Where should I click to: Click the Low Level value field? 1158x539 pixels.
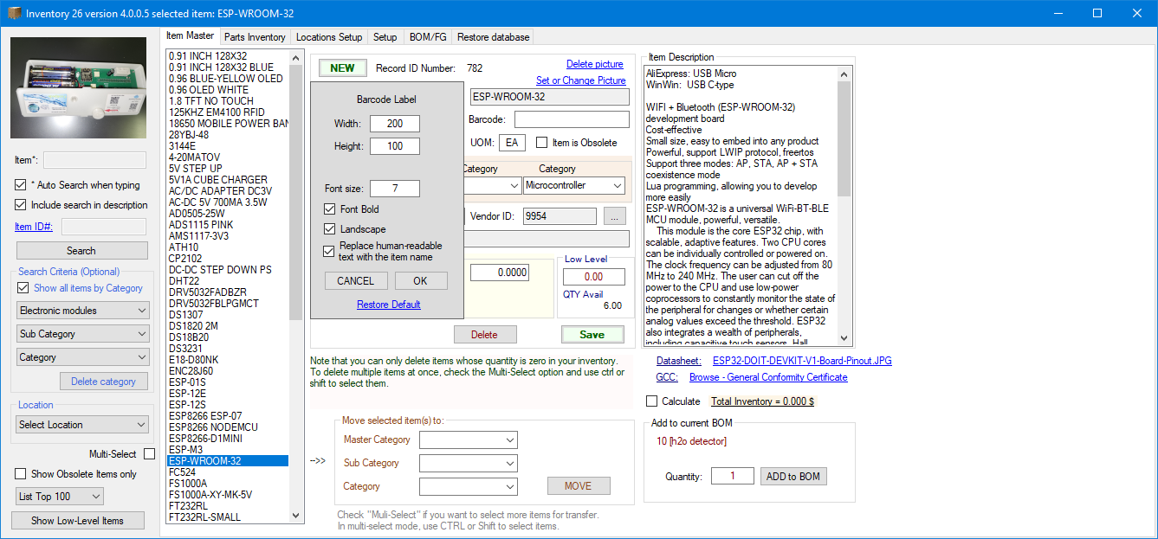click(594, 277)
